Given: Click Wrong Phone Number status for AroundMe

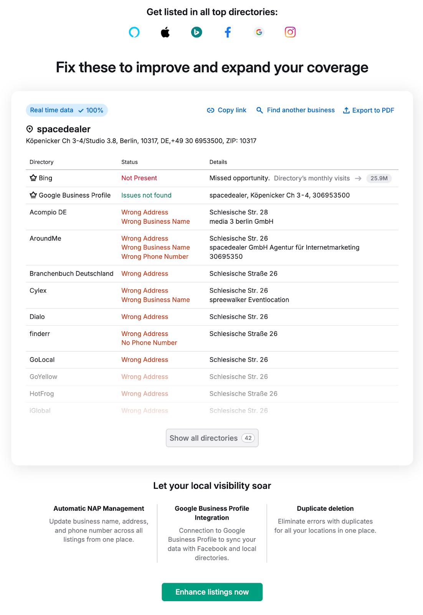Looking at the screenshot, I should click(155, 257).
